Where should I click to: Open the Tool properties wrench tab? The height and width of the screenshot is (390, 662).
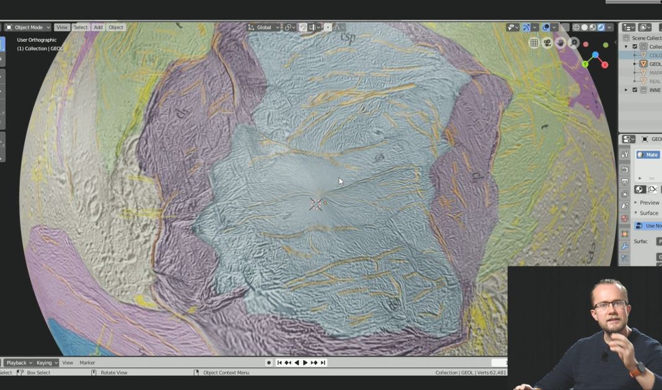(x=625, y=154)
